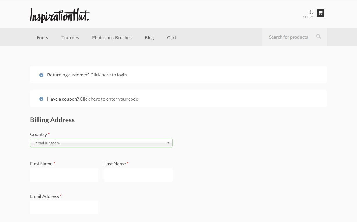Open the United Kingdom country selector
This screenshot has width=357, height=222.
99,143
